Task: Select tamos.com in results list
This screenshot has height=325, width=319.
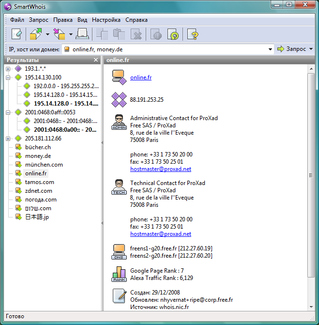Action: (x=40, y=182)
